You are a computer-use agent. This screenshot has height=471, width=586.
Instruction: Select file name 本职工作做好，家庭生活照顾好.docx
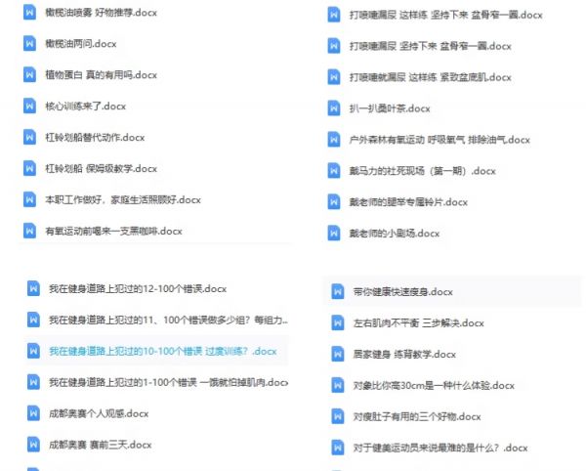click(x=123, y=199)
